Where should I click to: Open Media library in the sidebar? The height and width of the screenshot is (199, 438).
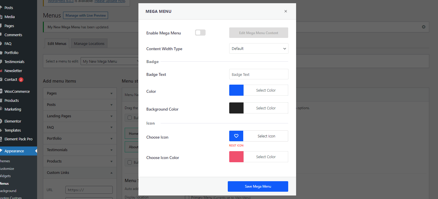tap(10, 17)
